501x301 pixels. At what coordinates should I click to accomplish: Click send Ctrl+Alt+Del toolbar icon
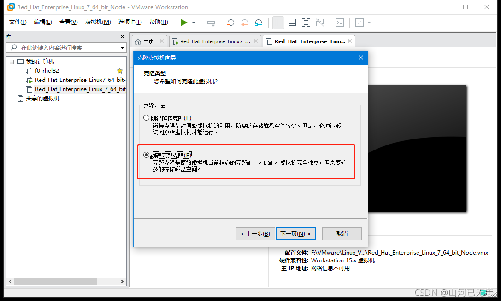click(x=211, y=23)
